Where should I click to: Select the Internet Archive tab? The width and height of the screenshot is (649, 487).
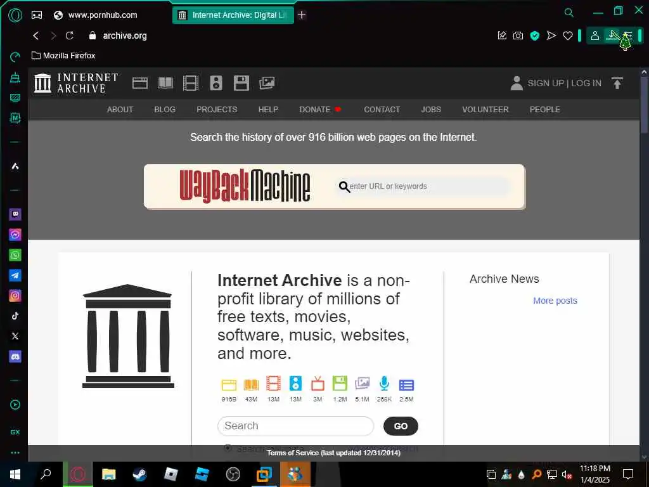[233, 15]
